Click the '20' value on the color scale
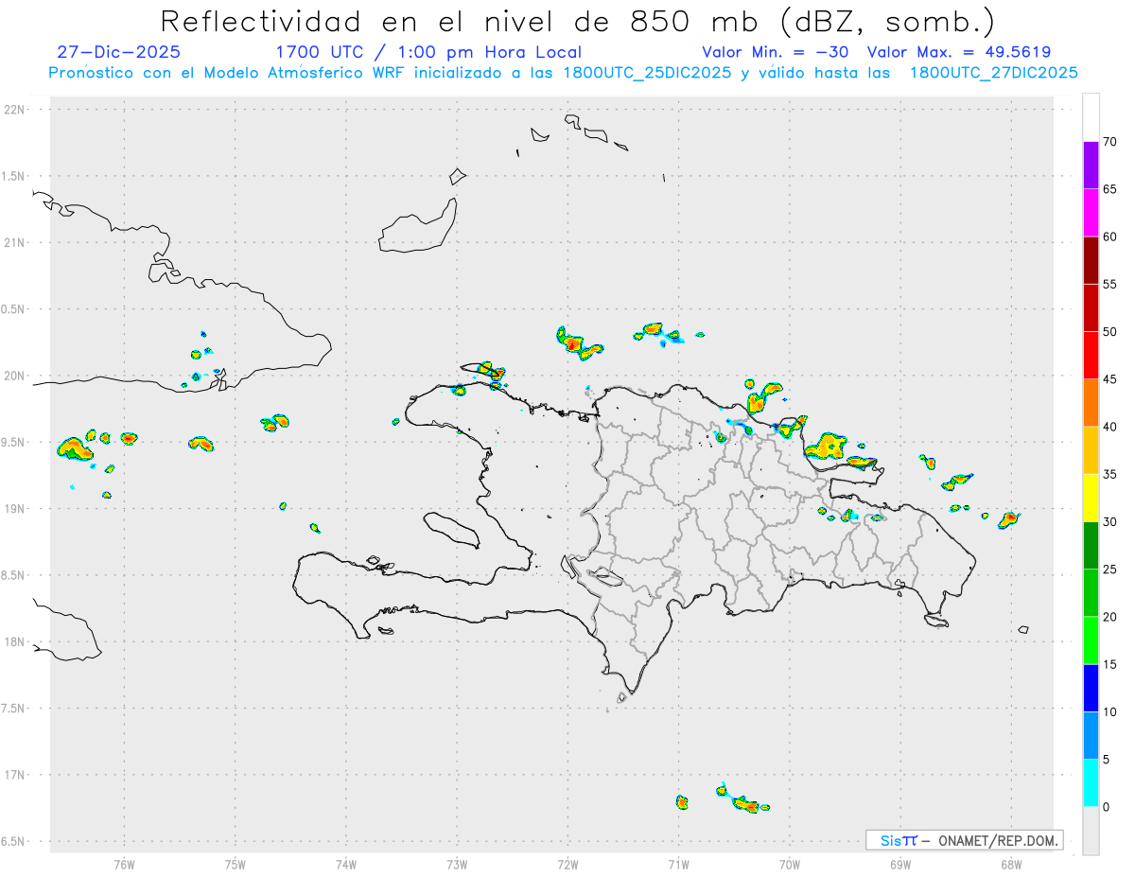1135x877 pixels. [1110, 617]
